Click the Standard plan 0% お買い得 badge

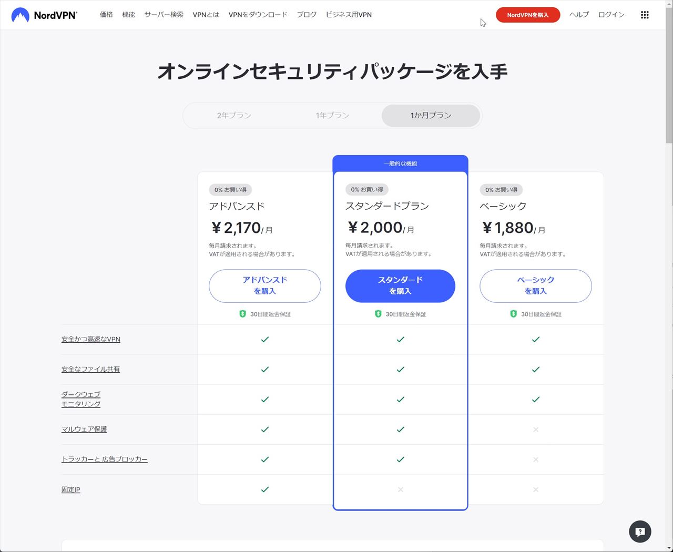click(x=367, y=189)
